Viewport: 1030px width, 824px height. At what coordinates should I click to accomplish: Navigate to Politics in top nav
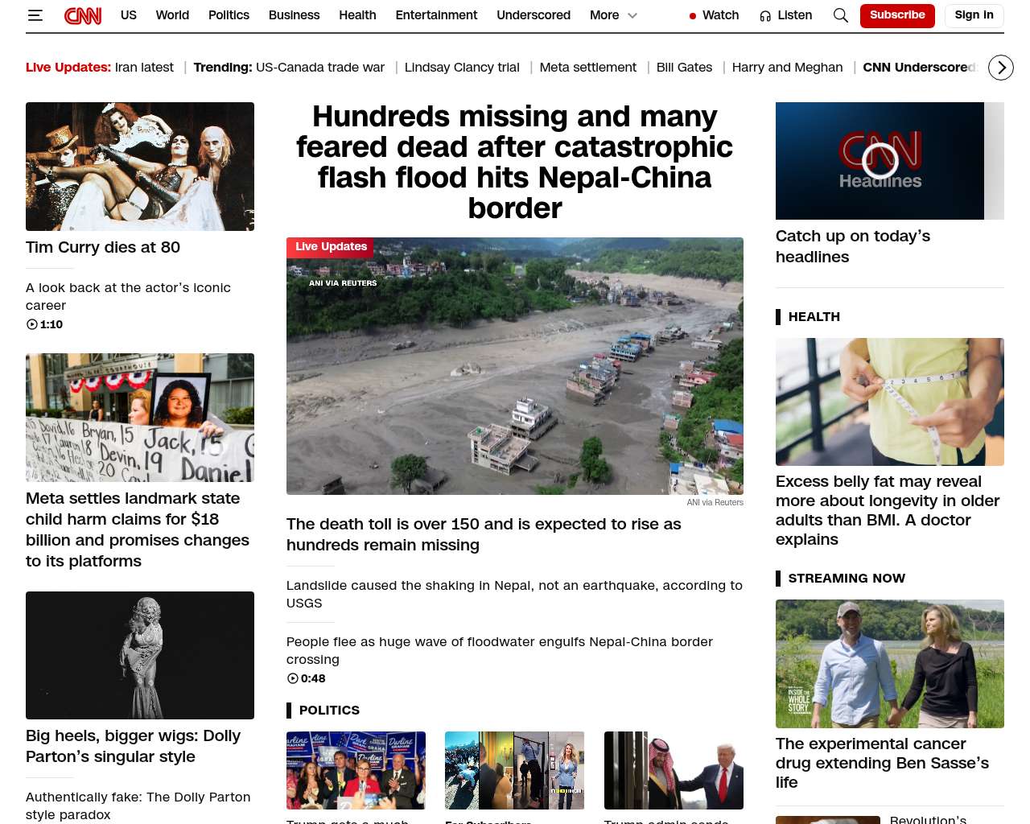229,15
